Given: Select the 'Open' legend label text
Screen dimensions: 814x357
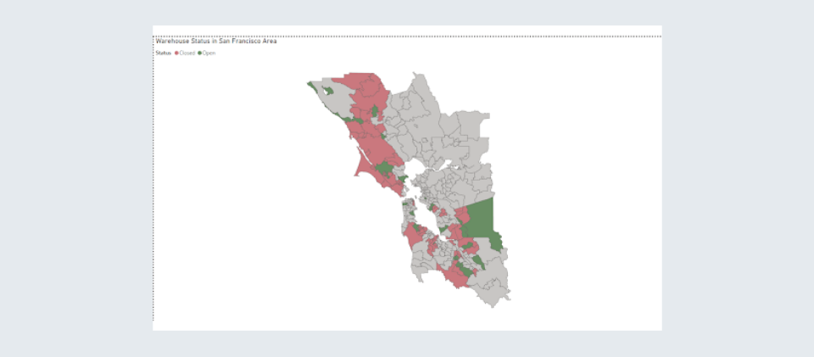Looking at the screenshot, I should (209, 53).
